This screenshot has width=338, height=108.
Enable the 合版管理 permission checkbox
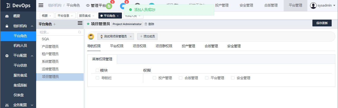click(x=181, y=78)
